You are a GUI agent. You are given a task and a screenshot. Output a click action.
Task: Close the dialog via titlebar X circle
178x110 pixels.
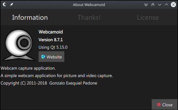(x=173, y=5)
